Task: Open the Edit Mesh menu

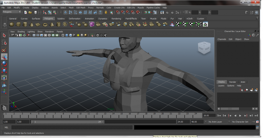Action: [x=81, y=8]
